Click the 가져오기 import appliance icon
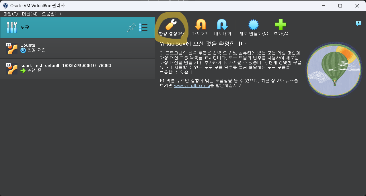The image size is (366, 196). click(x=200, y=25)
